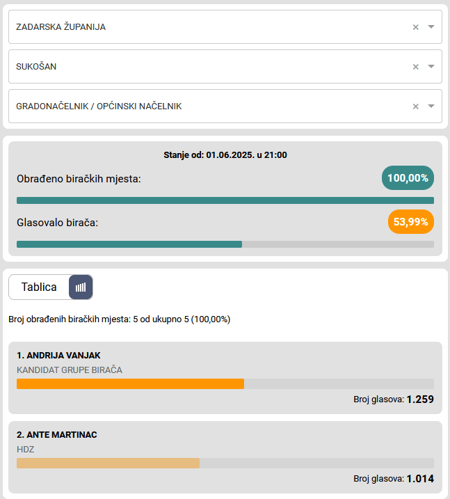Click Ante Martinac's vote bar
Screen dimensions: 450x499
108,463
